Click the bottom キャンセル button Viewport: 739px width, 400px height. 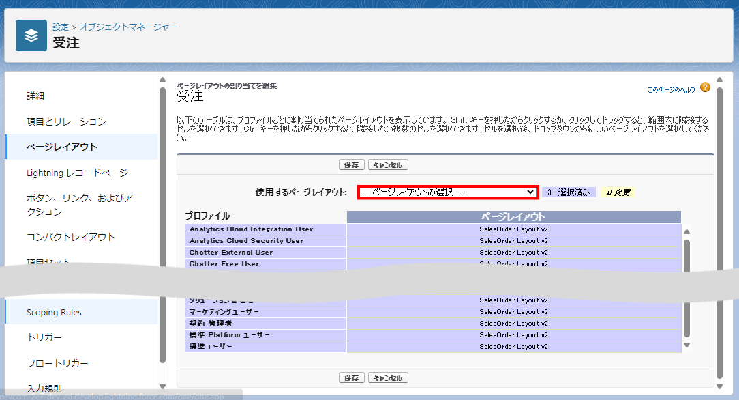(388, 377)
